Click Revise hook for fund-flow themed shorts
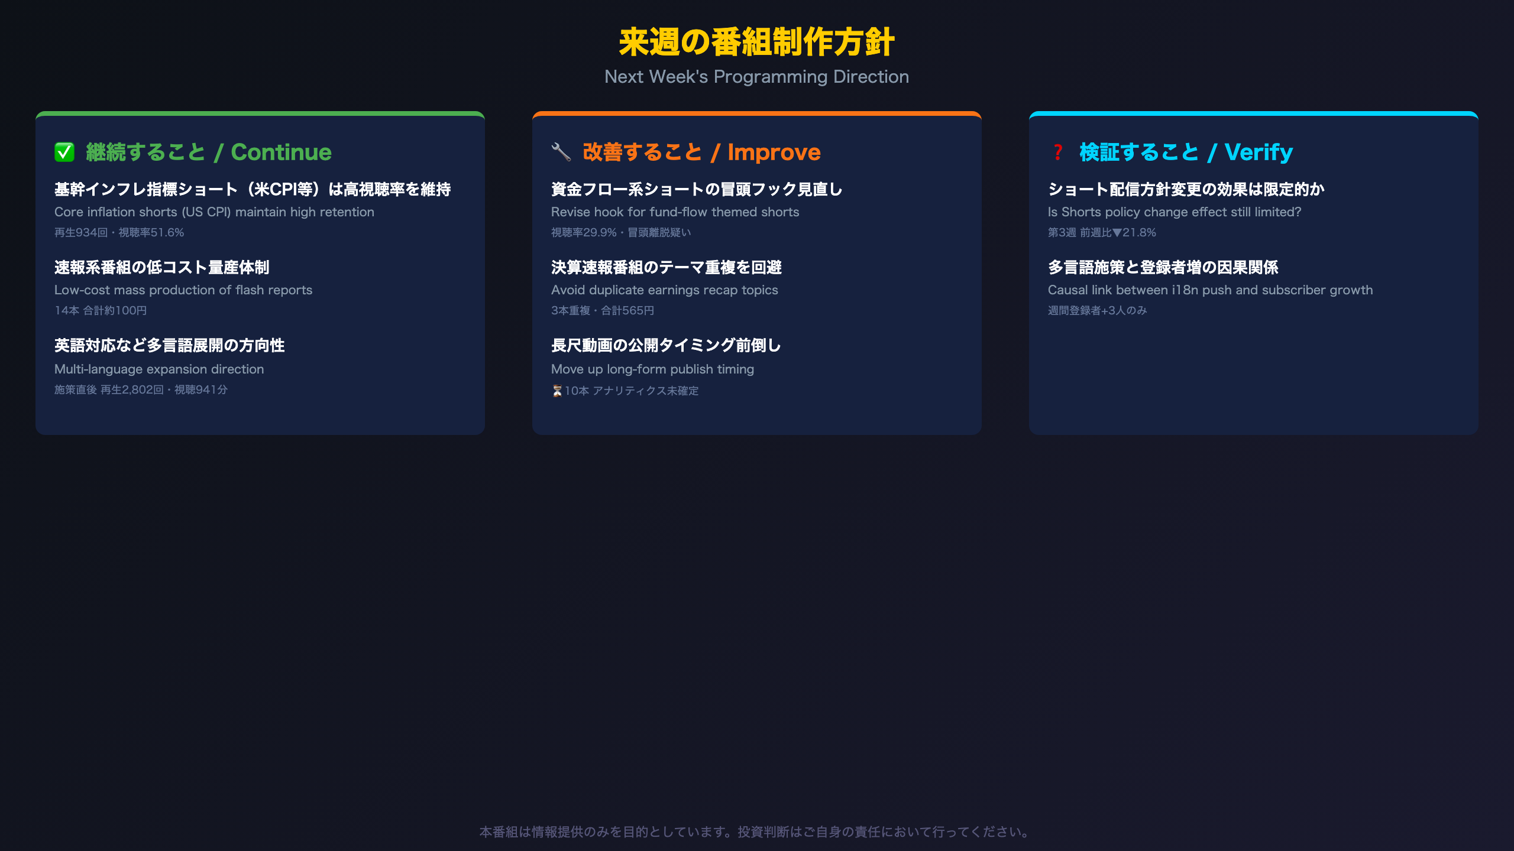Viewport: 1514px width, 851px height. click(675, 212)
